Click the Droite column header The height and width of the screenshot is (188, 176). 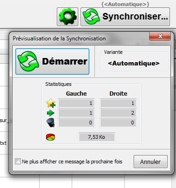tap(118, 94)
